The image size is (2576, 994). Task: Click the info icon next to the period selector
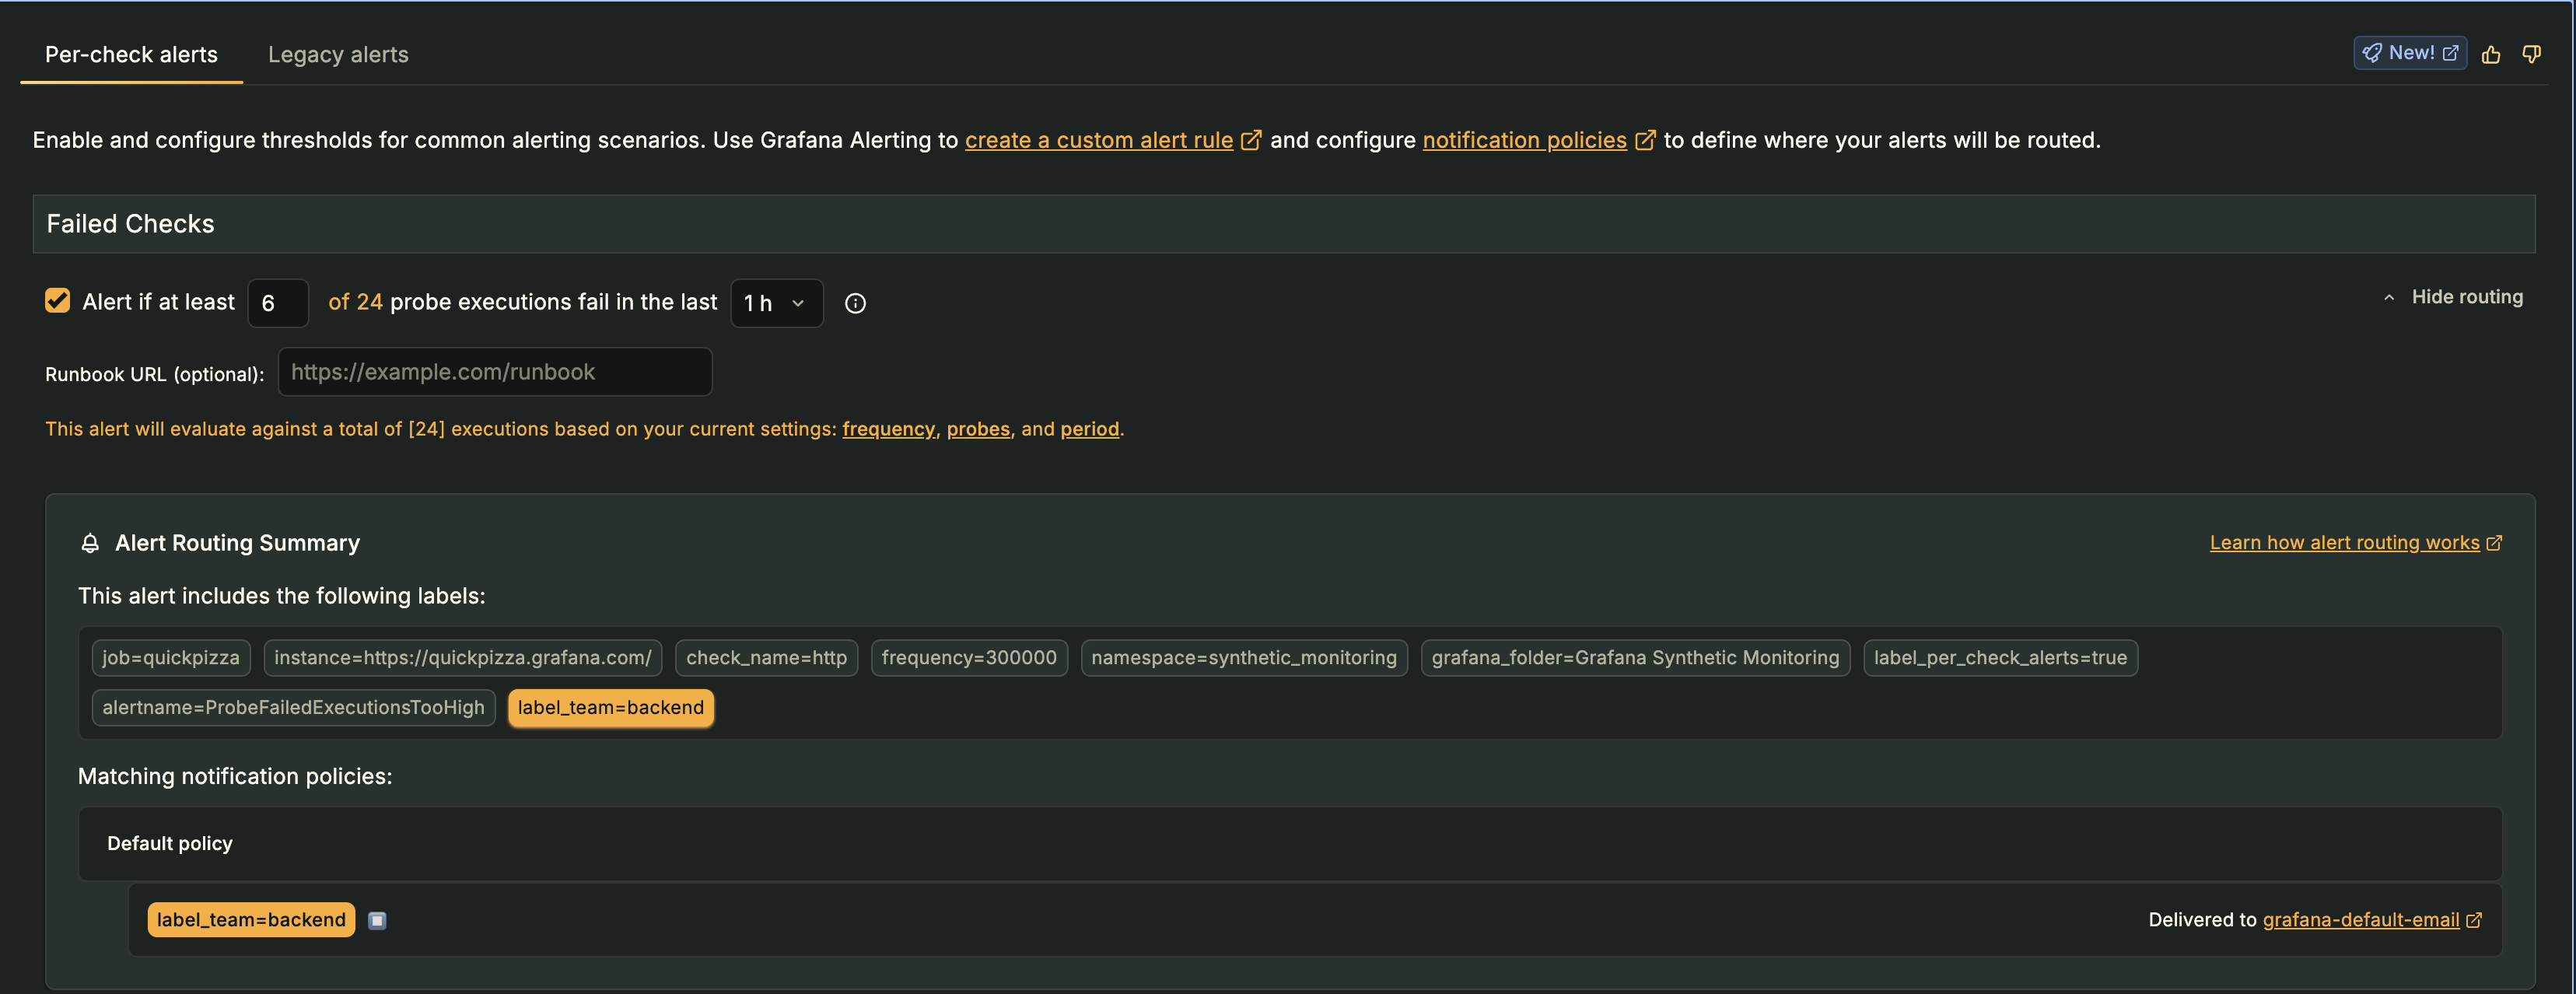click(855, 303)
